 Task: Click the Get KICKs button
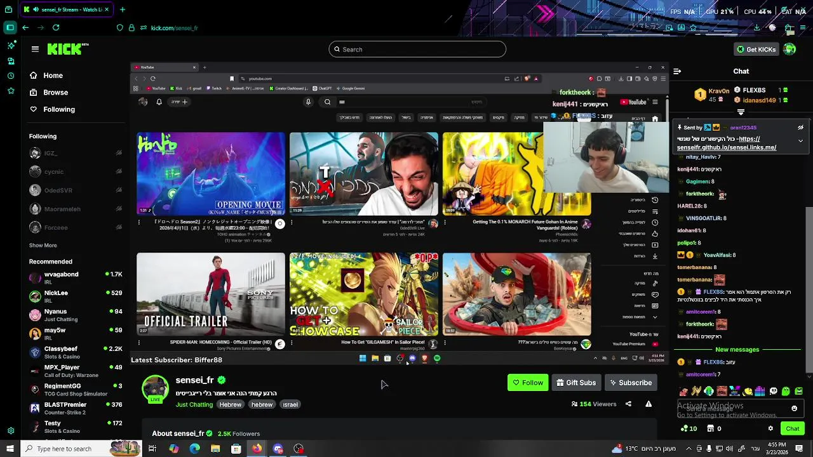tap(756, 50)
